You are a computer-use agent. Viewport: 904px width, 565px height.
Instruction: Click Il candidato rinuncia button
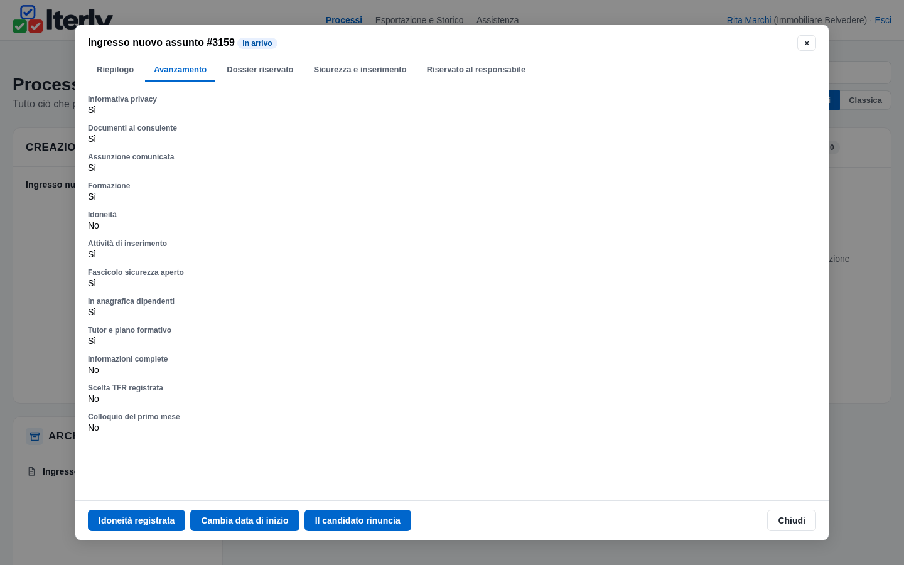coord(358,520)
